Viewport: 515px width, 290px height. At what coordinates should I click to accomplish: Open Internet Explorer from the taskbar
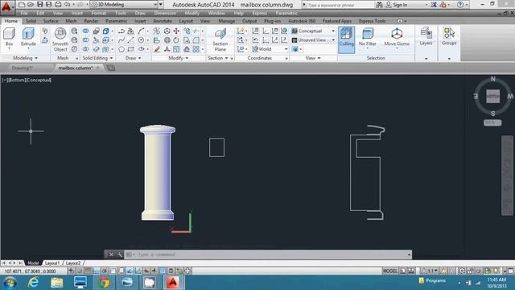(x=33, y=283)
